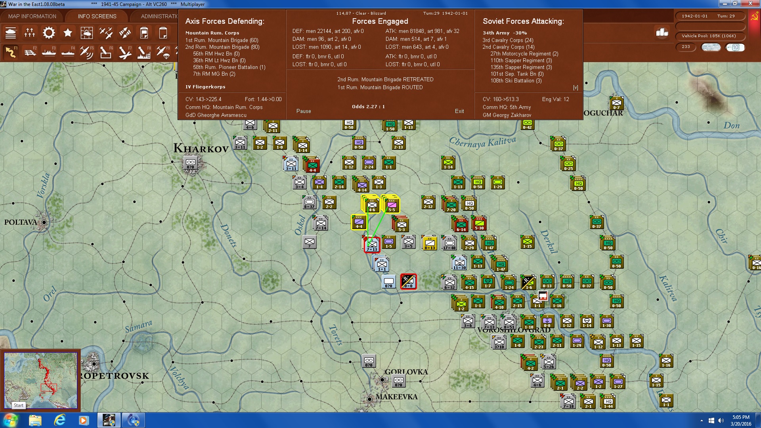Expand the 2nd Rum. Mountain Brigade entry
761x428 pixels.
[x=222, y=47]
